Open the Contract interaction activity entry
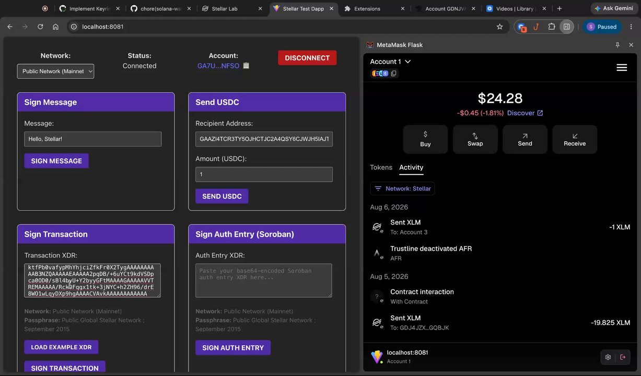Image resolution: width=641 pixels, height=376 pixels. click(500, 297)
